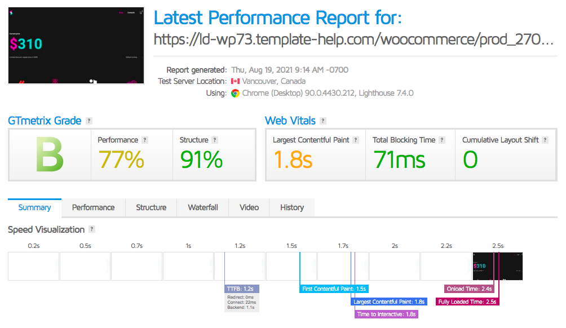The height and width of the screenshot is (328, 566).
Task: Click the help icon beside Web Vitals heading
Action: point(322,121)
